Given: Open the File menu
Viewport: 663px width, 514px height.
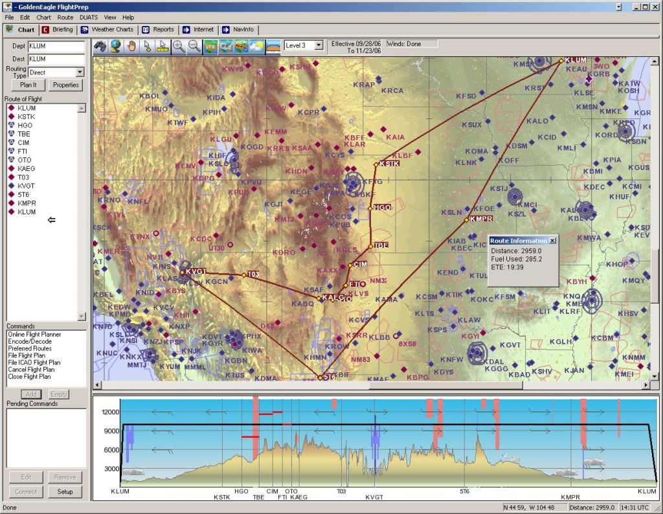Looking at the screenshot, I should pos(9,17).
